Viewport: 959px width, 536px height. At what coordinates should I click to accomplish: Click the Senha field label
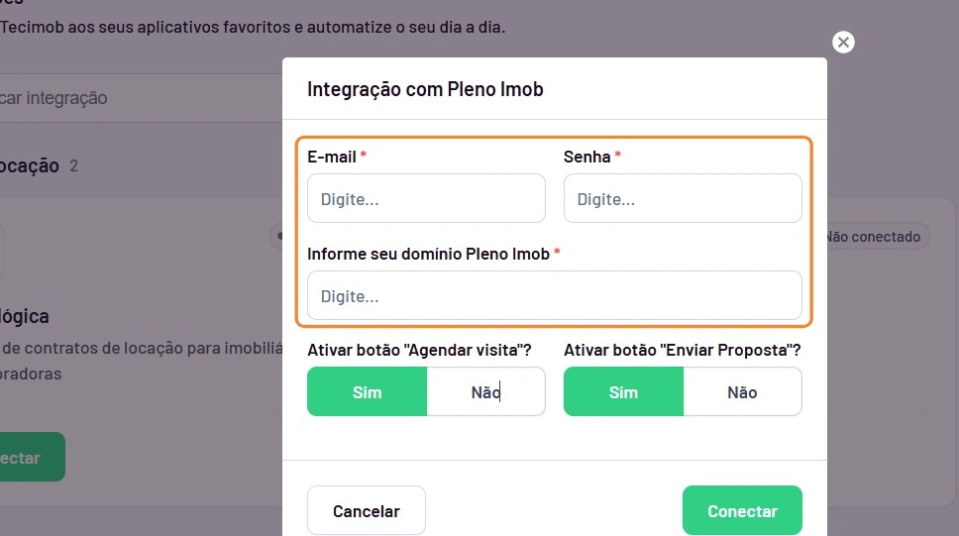coord(587,158)
